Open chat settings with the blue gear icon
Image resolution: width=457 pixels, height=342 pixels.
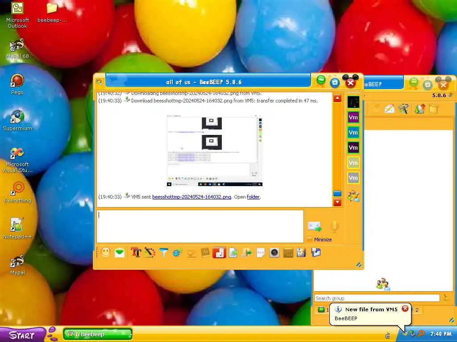point(177,252)
